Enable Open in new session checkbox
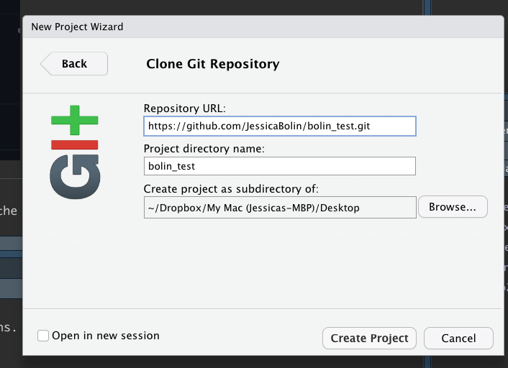 [43, 336]
